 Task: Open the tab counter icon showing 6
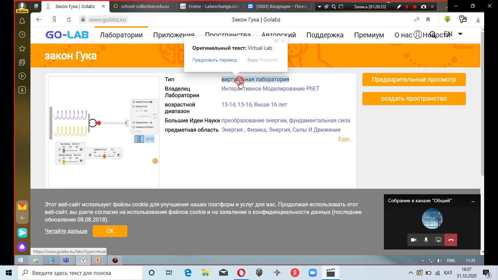coord(22,90)
